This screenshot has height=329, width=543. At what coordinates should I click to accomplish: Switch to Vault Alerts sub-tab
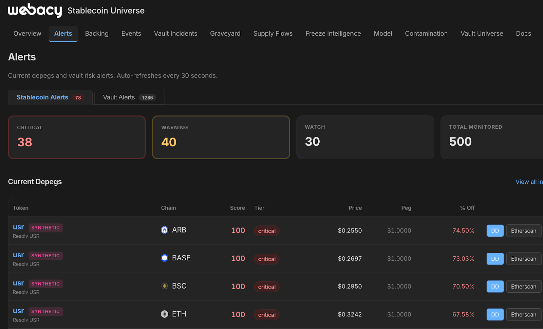tap(130, 97)
